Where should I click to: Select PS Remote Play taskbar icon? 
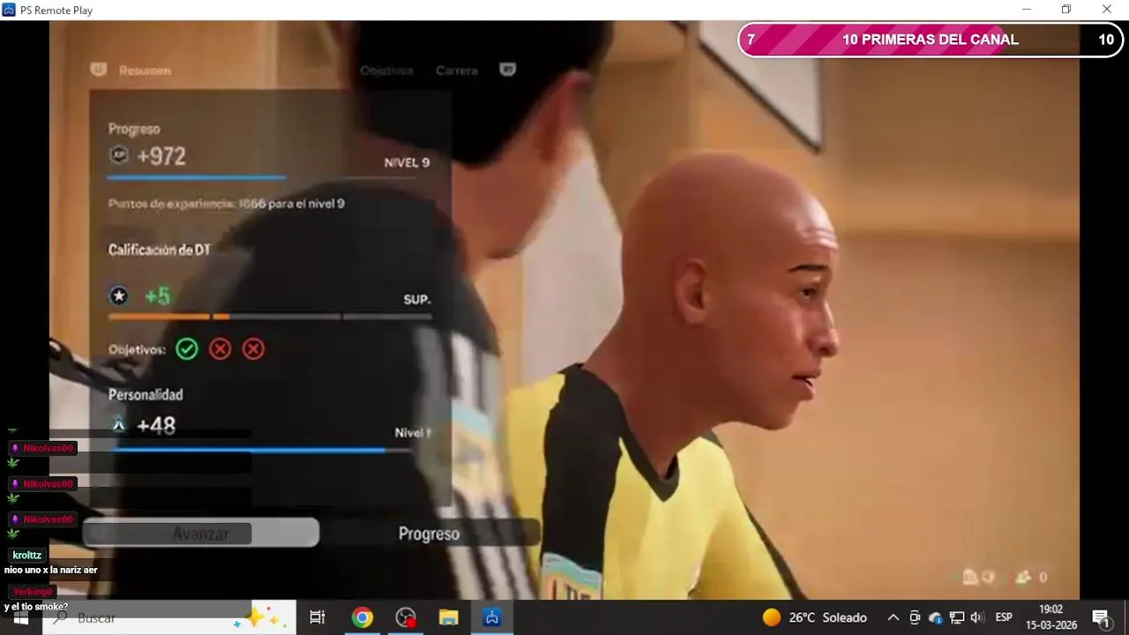coord(492,617)
